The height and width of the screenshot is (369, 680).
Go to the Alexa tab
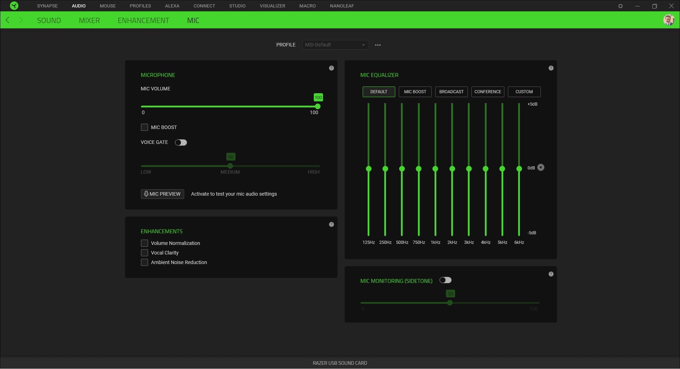[x=172, y=6]
